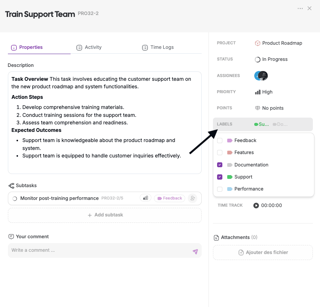This screenshot has width=320, height=307.
Task: Change the High priority value
Action: point(264,92)
